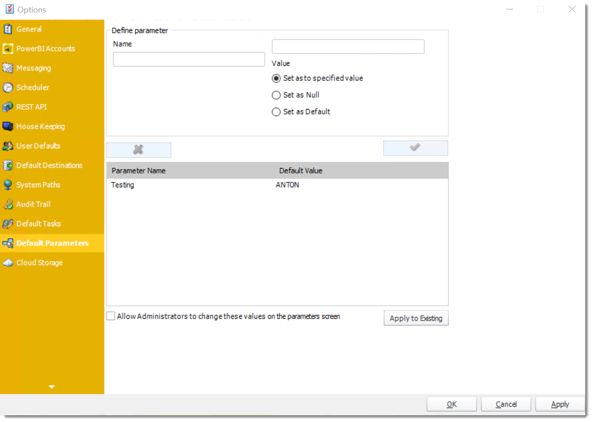Enable 'Allow Administrators to change these values' checkbox
592x422 pixels.
click(x=111, y=316)
